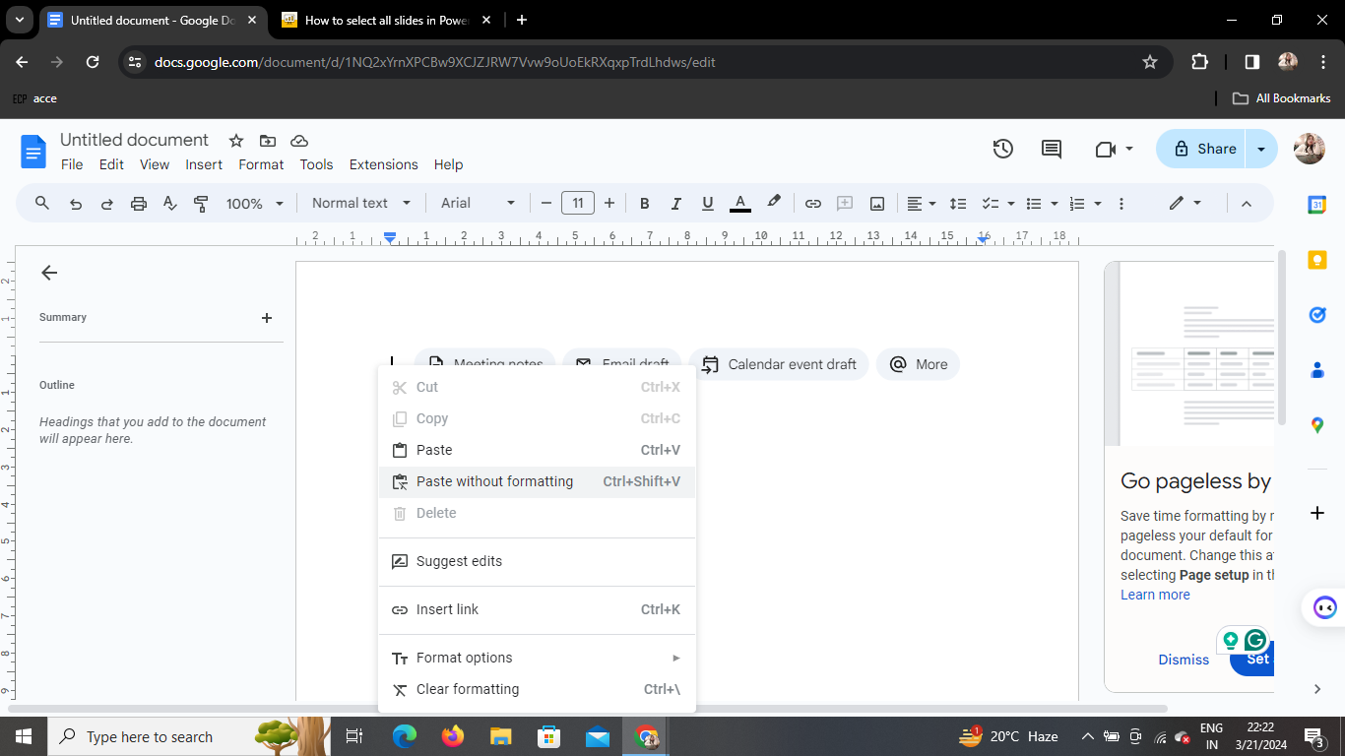Open Google Keep in side panel
This screenshot has height=756, width=1345.
tap(1316, 260)
